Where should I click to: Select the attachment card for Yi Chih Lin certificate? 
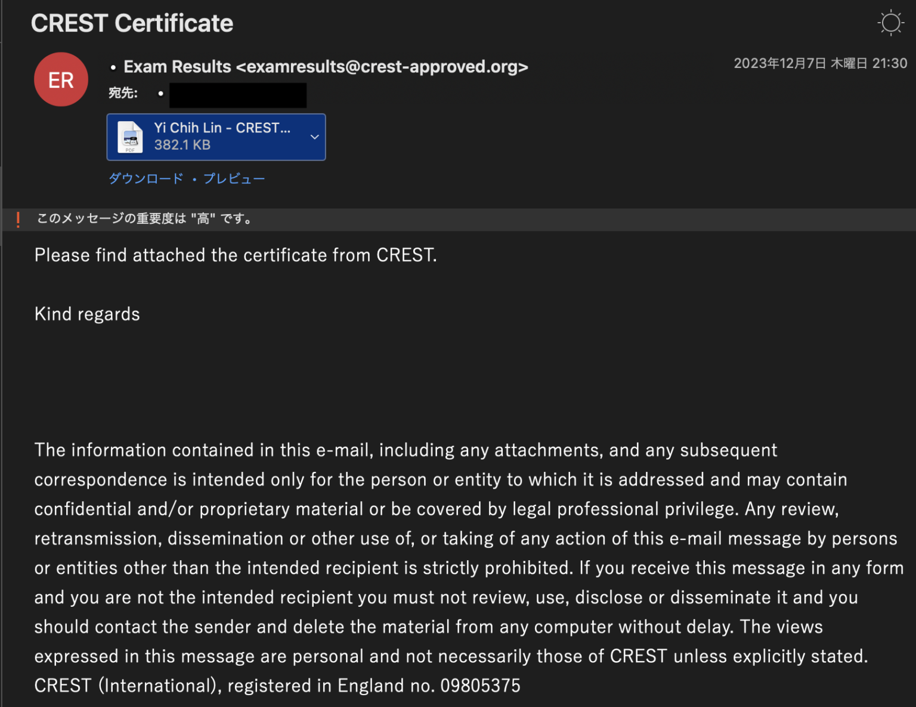(x=216, y=137)
